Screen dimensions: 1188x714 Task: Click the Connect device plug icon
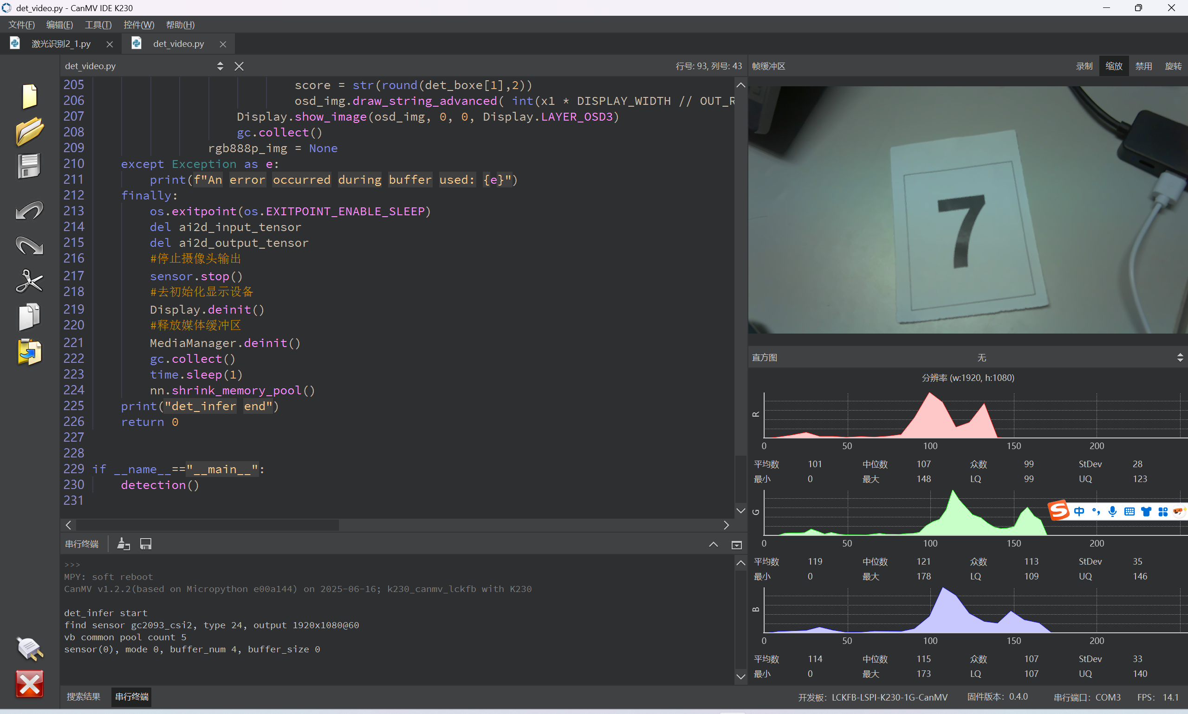click(29, 648)
